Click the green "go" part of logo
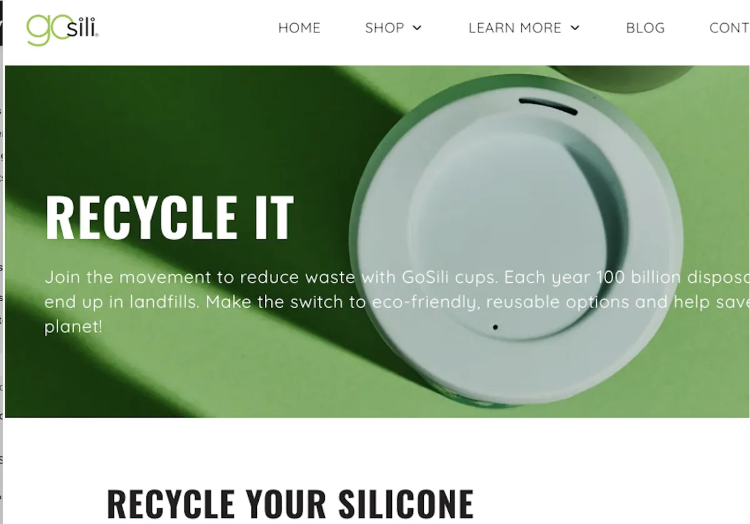 coord(47,30)
